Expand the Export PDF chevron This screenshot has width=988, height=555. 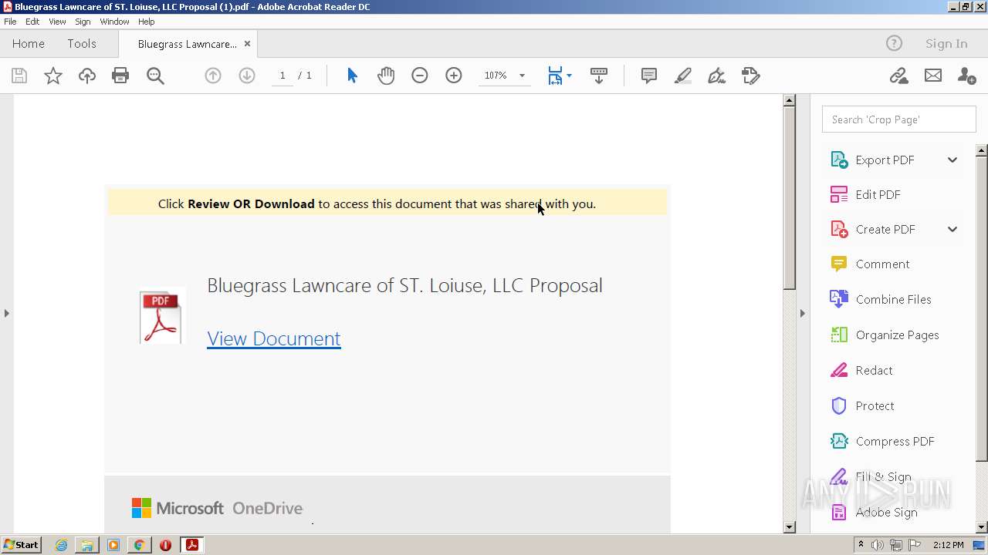click(952, 160)
